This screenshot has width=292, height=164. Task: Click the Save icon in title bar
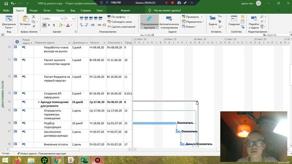(x=6, y=3)
